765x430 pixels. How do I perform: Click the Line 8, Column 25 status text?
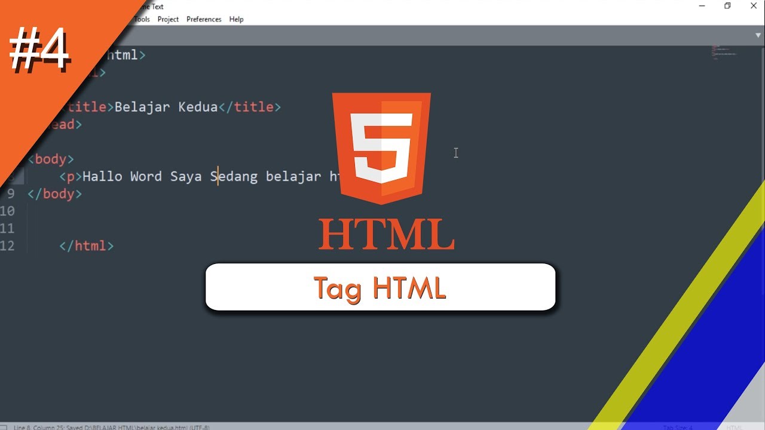tap(41, 427)
